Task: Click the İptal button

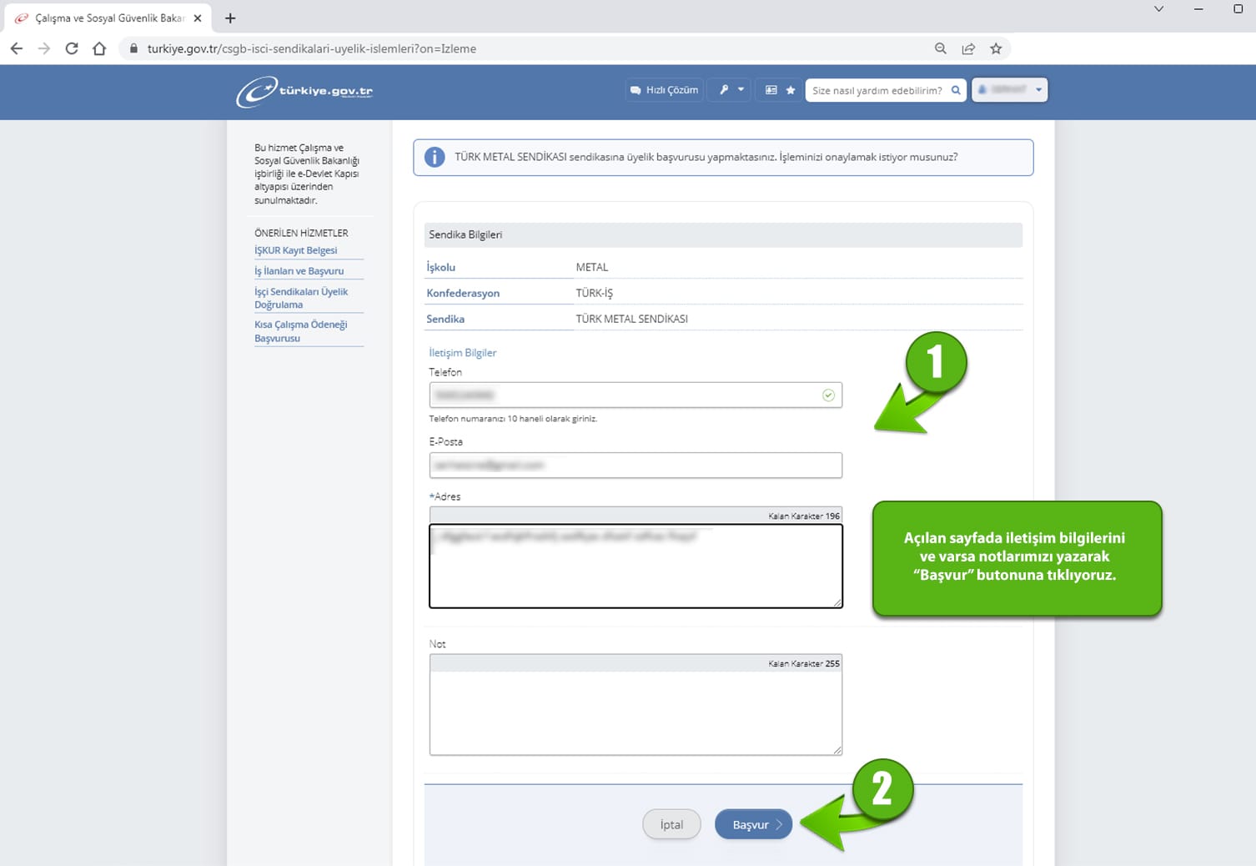Action: click(671, 824)
